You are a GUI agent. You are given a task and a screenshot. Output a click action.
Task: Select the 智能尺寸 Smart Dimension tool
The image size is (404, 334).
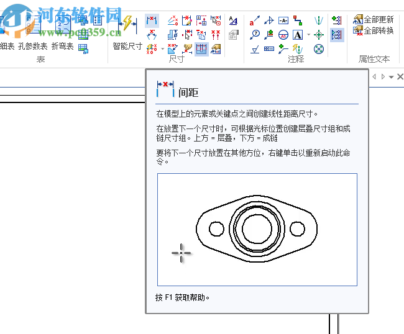pyautogui.click(x=127, y=33)
